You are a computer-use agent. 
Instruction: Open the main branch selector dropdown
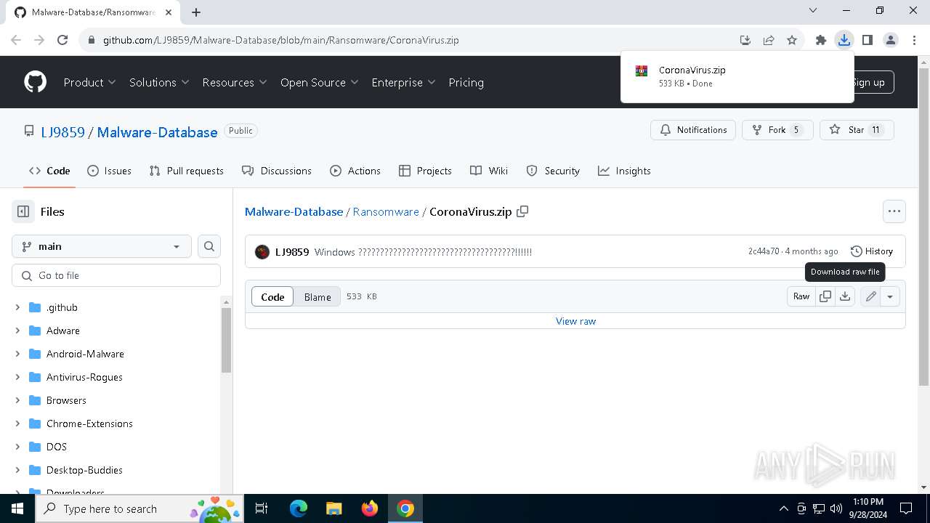tap(102, 246)
